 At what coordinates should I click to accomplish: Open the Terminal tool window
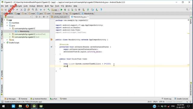pos(23,99)
